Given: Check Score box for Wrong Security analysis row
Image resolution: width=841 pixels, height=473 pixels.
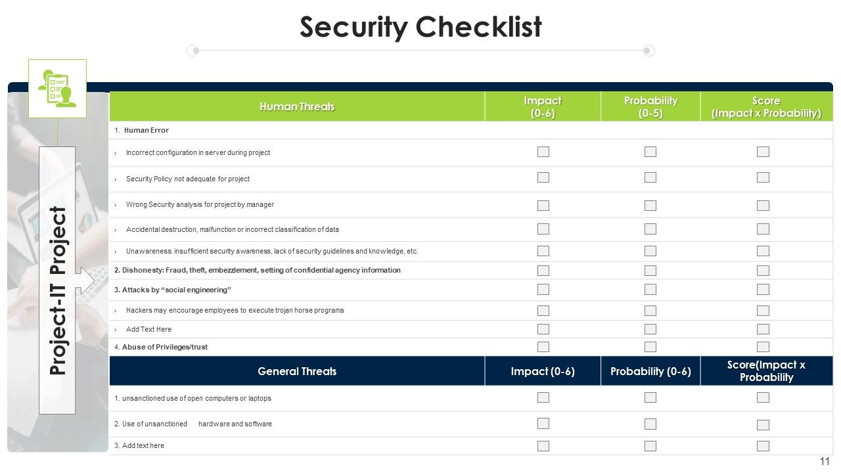Looking at the screenshot, I should (763, 205).
